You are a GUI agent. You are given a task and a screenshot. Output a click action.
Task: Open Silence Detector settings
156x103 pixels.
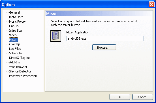tap(20, 71)
